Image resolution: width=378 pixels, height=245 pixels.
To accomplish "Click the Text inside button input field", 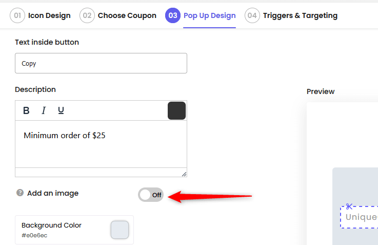I will click(101, 63).
